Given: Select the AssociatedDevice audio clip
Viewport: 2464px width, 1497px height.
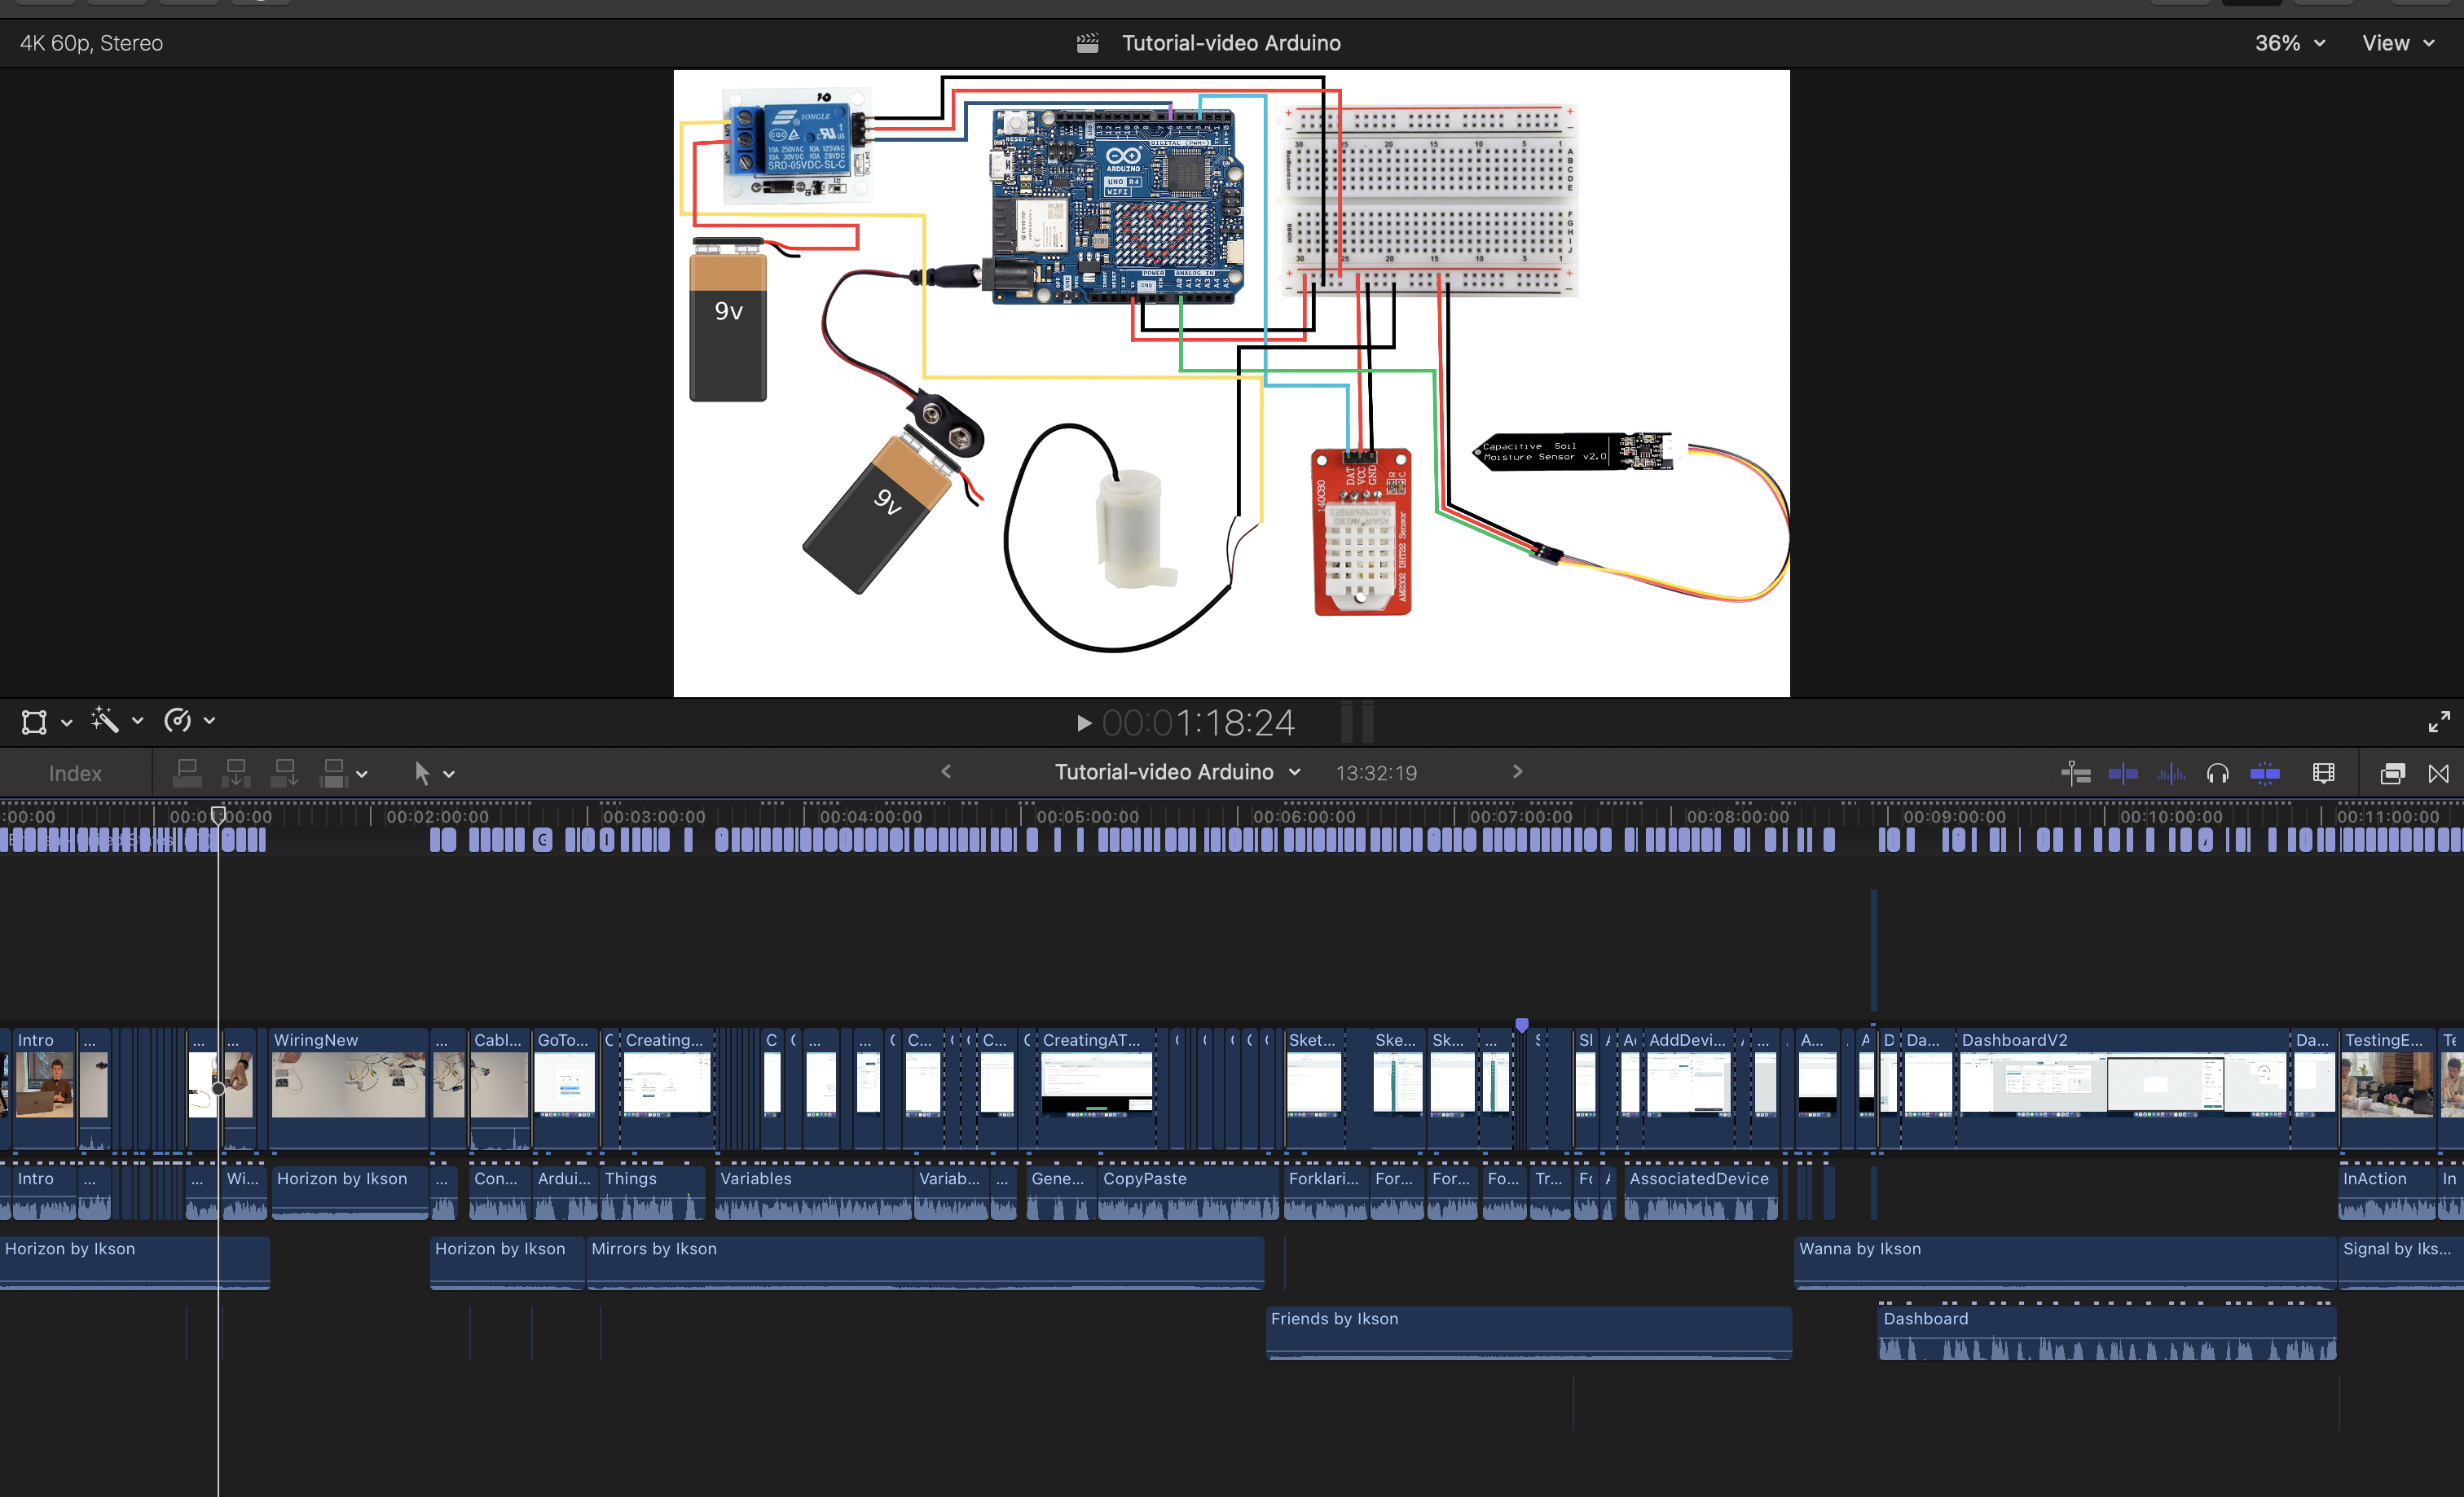Looking at the screenshot, I should click(x=1701, y=1192).
